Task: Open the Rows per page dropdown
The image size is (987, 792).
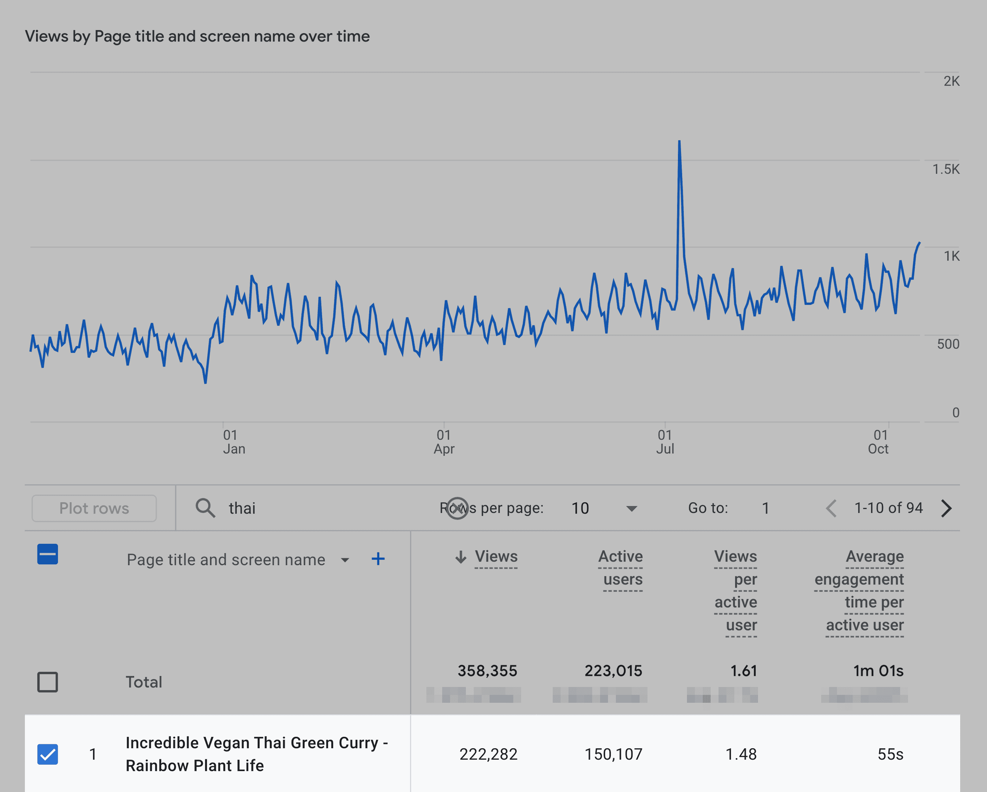Action: pyautogui.click(x=631, y=508)
